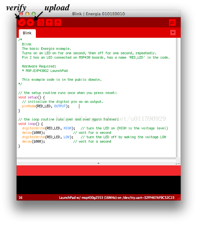The width and height of the screenshot is (215, 230).
Task: Click the editor vertical scrollbar
Action: pos(178,97)
